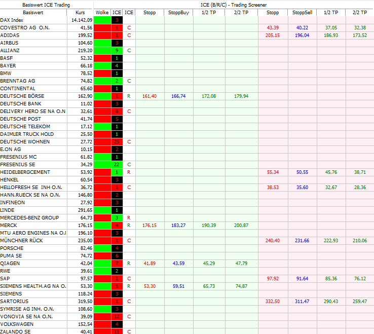Select the MÜNCHNER RÜCK row name
The height and width of the screenshot is (334, 374).
pyautogui.click(x=21, y=241)
